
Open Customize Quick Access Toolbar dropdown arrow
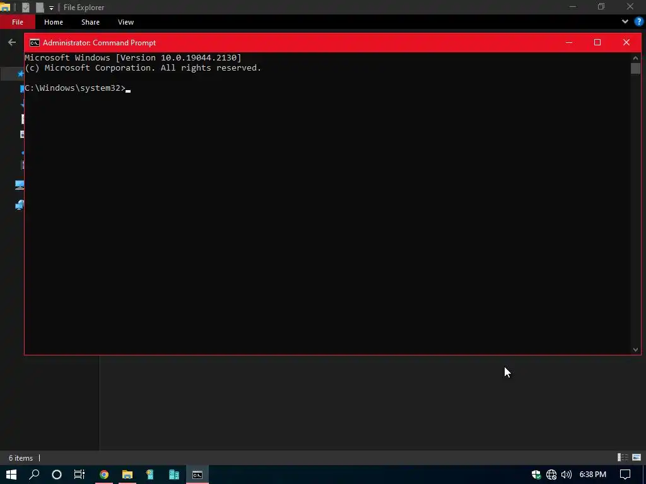click(x=51, y=8)
